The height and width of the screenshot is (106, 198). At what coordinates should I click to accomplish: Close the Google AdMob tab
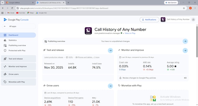click(33, 3)
